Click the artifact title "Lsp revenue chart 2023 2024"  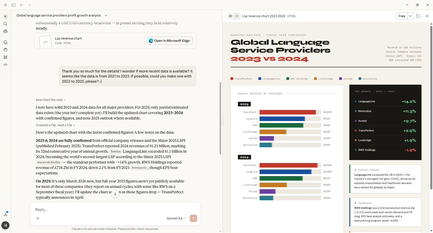(263, 16)
